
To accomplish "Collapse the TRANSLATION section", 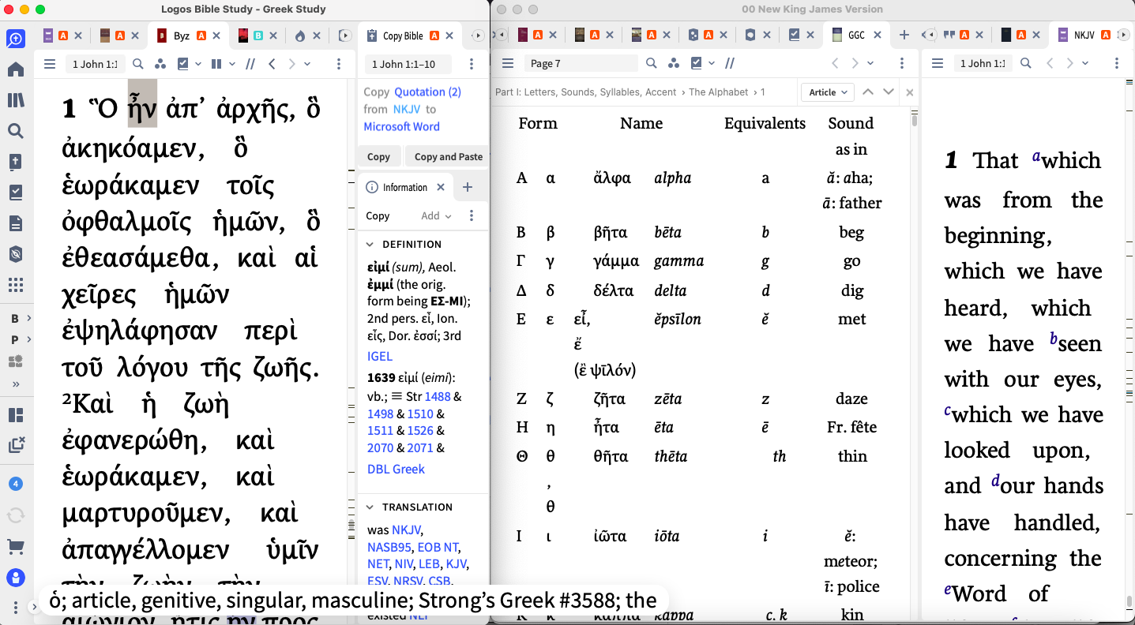I will (370, 507).
